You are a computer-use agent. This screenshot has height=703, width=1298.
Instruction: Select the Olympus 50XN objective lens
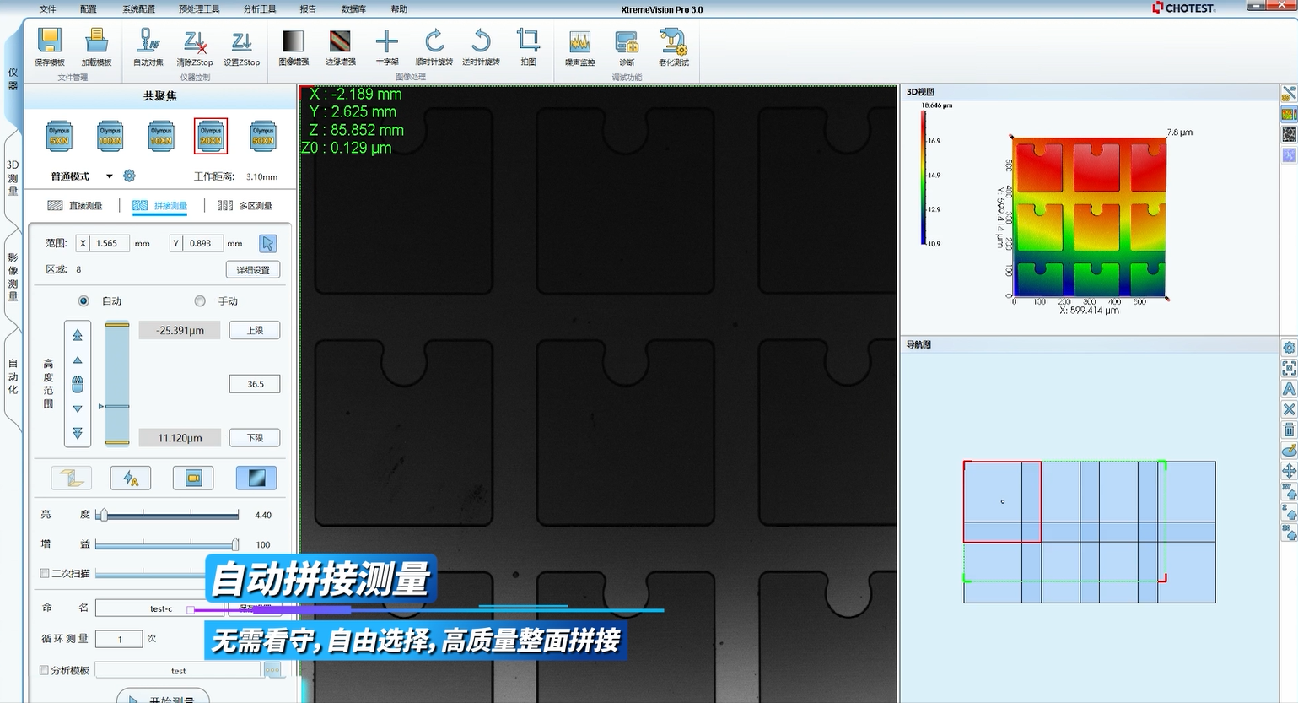click(x=263, y=136)
